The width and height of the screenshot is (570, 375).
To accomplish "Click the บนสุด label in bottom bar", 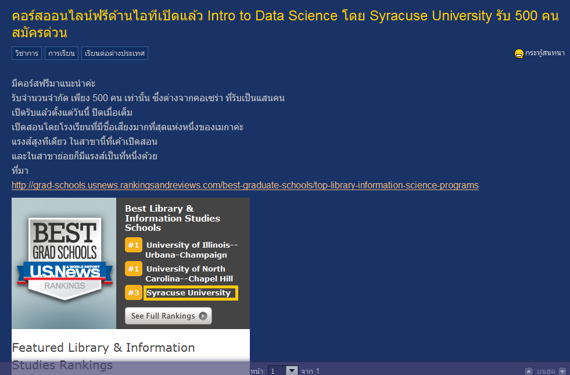I will tap(546, 371).
